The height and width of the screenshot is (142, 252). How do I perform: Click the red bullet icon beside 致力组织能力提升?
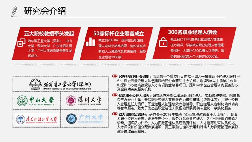115,114
